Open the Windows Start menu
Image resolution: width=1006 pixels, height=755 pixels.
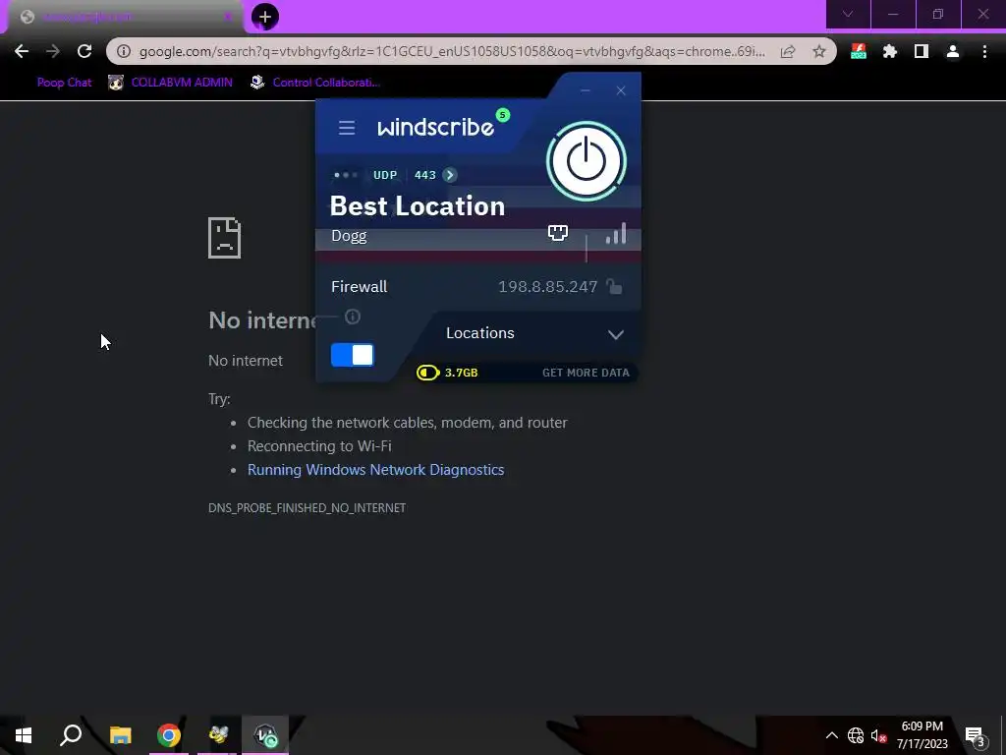(x=24, y=735)
